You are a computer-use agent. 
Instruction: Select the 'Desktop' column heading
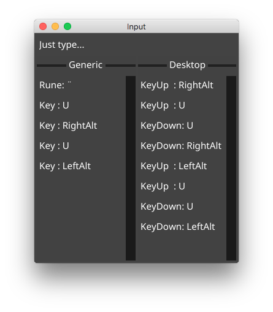point(187,65)
